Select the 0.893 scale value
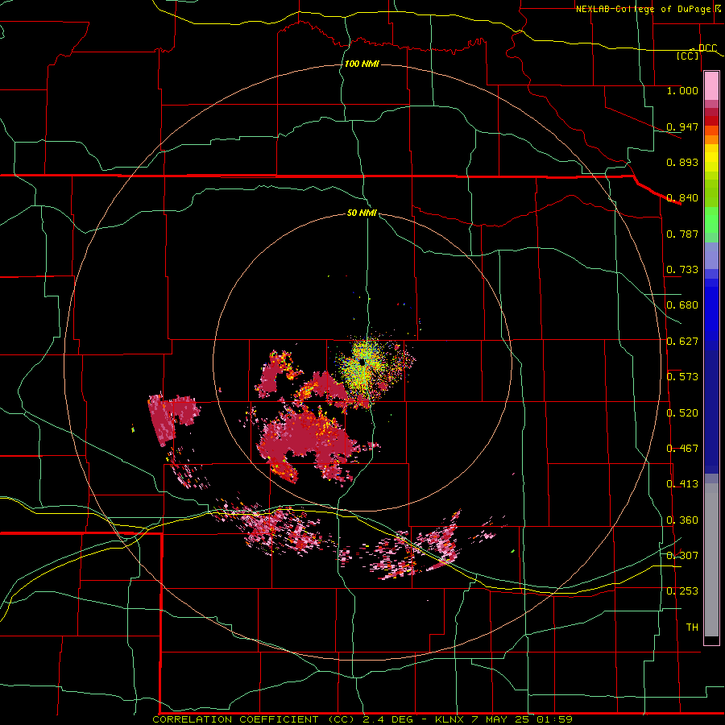This screenshot has width=725, height=725. pyautogui.click(x=682, y=162)
